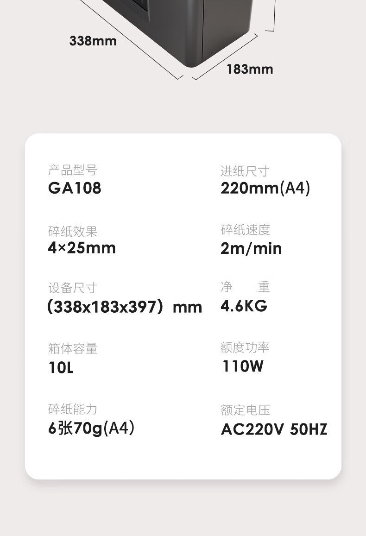Select the 碎纸速度 label
The image size is (366, 536).
point(246,230)
